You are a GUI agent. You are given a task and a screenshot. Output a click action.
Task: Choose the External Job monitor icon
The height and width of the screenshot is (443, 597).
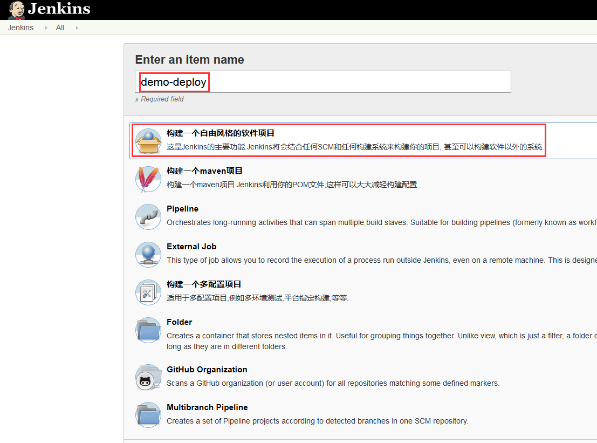coord(148,254)
